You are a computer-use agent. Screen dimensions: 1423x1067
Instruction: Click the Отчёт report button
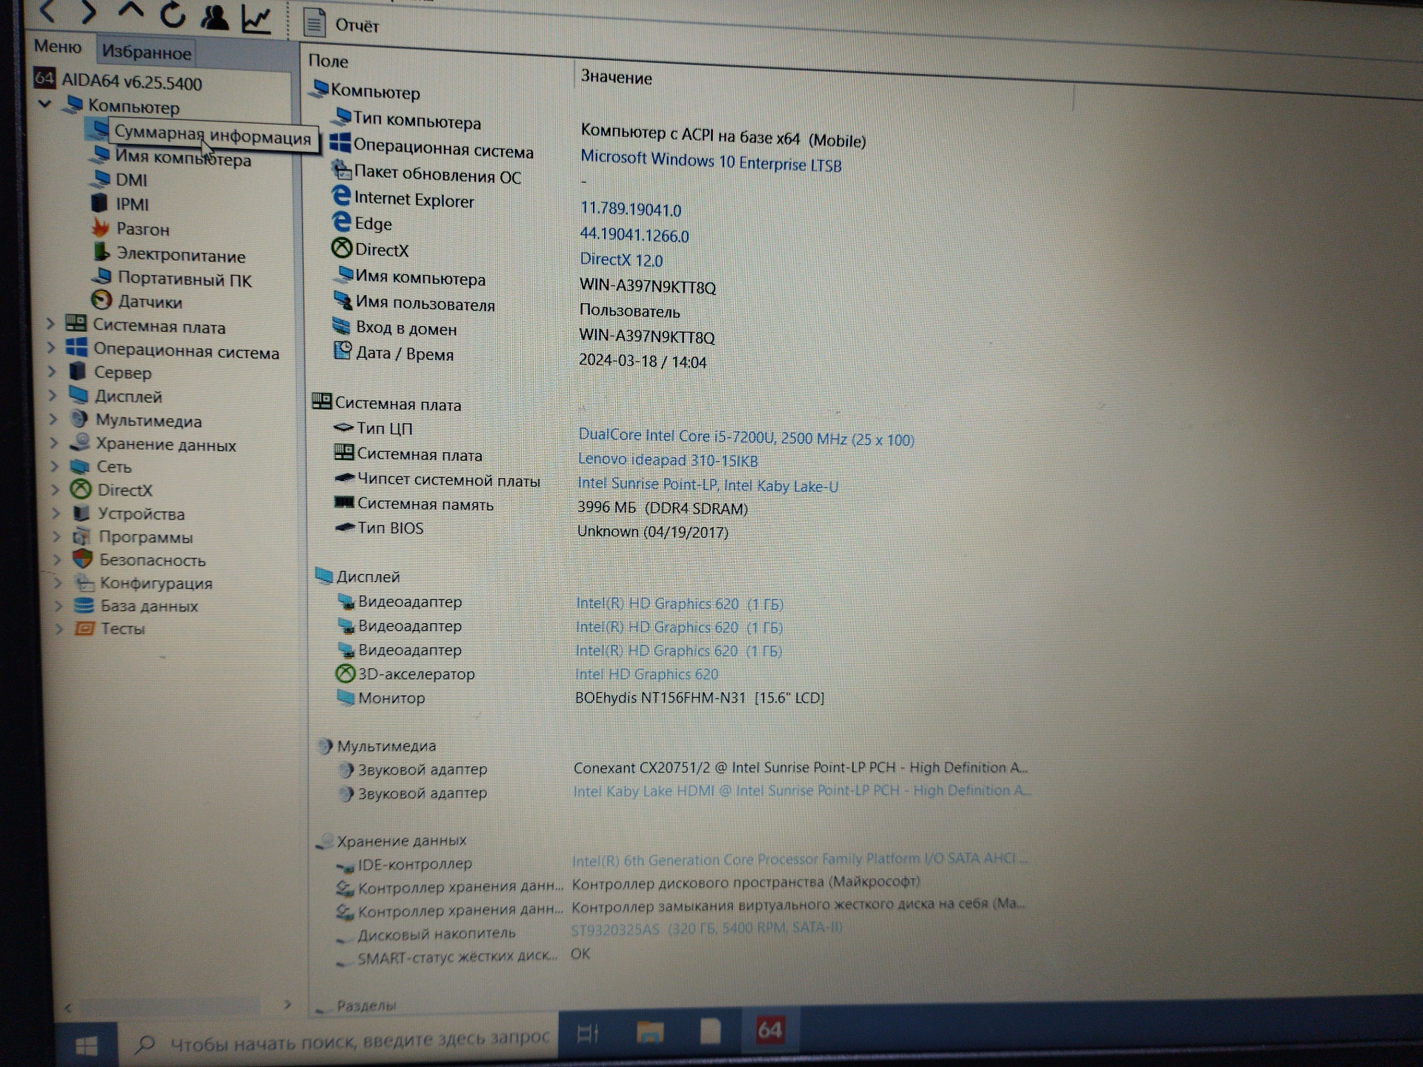click(342, 24)
